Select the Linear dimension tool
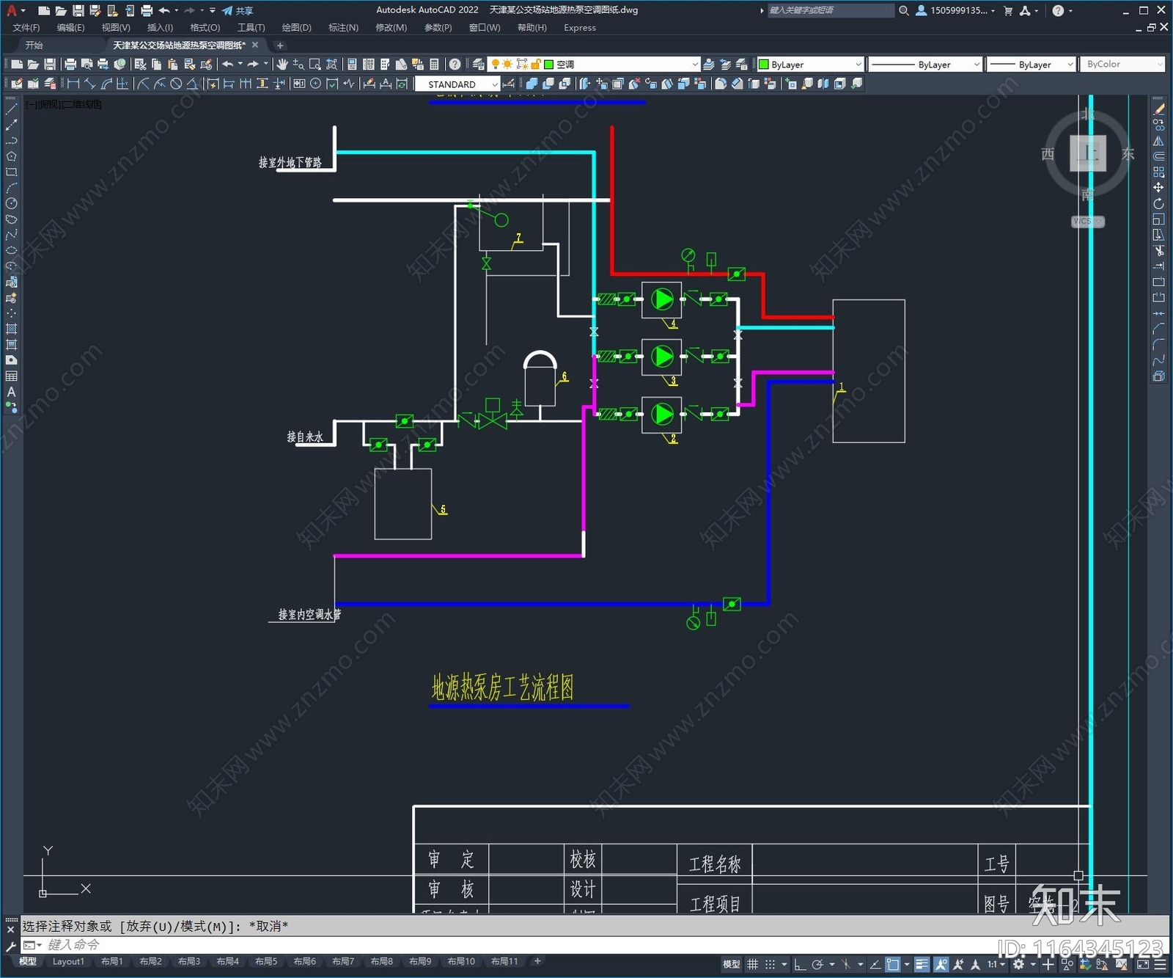This screenshot has height=978, width=1173. 73,84
